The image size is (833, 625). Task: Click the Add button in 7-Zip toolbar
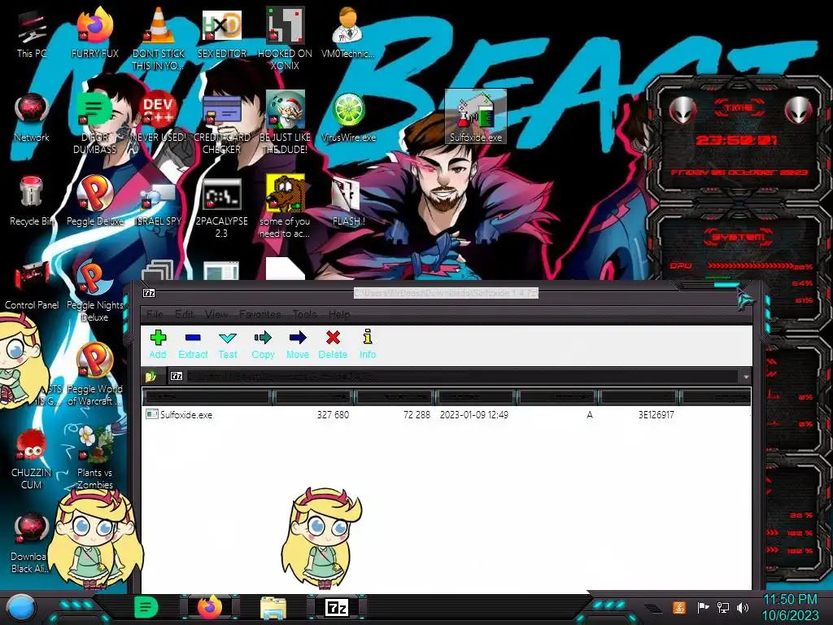coord(158,344)
